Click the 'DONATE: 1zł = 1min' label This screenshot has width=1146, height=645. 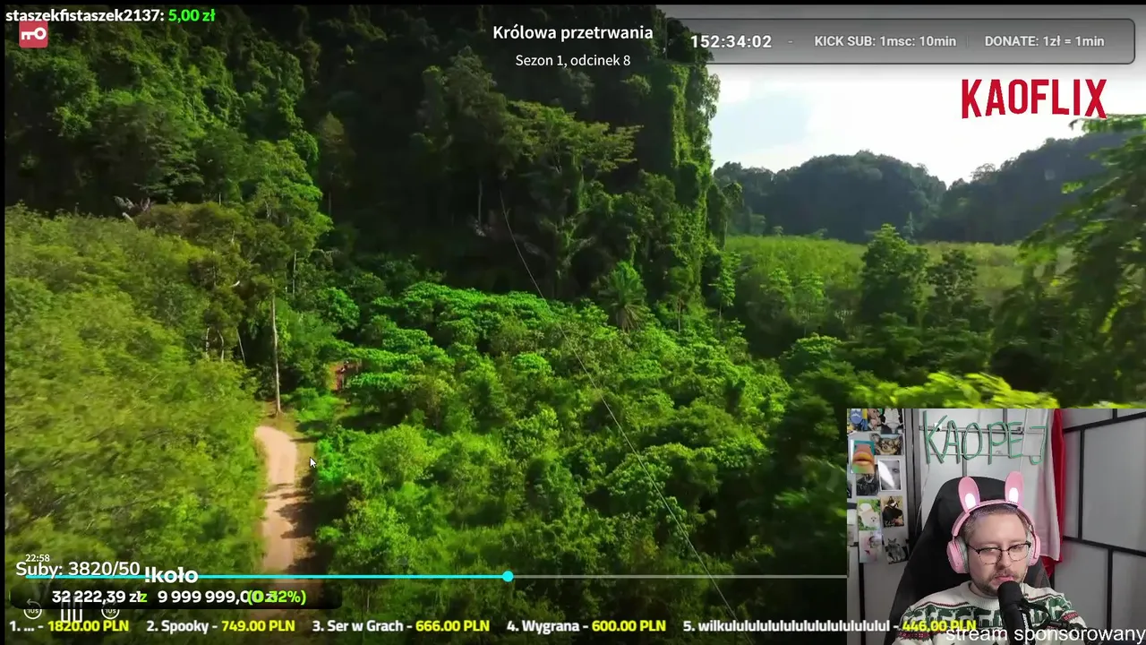(x=1044, y=41)
